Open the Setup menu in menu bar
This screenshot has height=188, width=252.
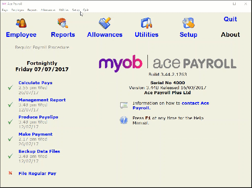pos(76,10)
